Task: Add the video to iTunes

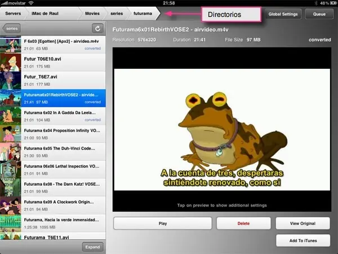Action: 303,240
